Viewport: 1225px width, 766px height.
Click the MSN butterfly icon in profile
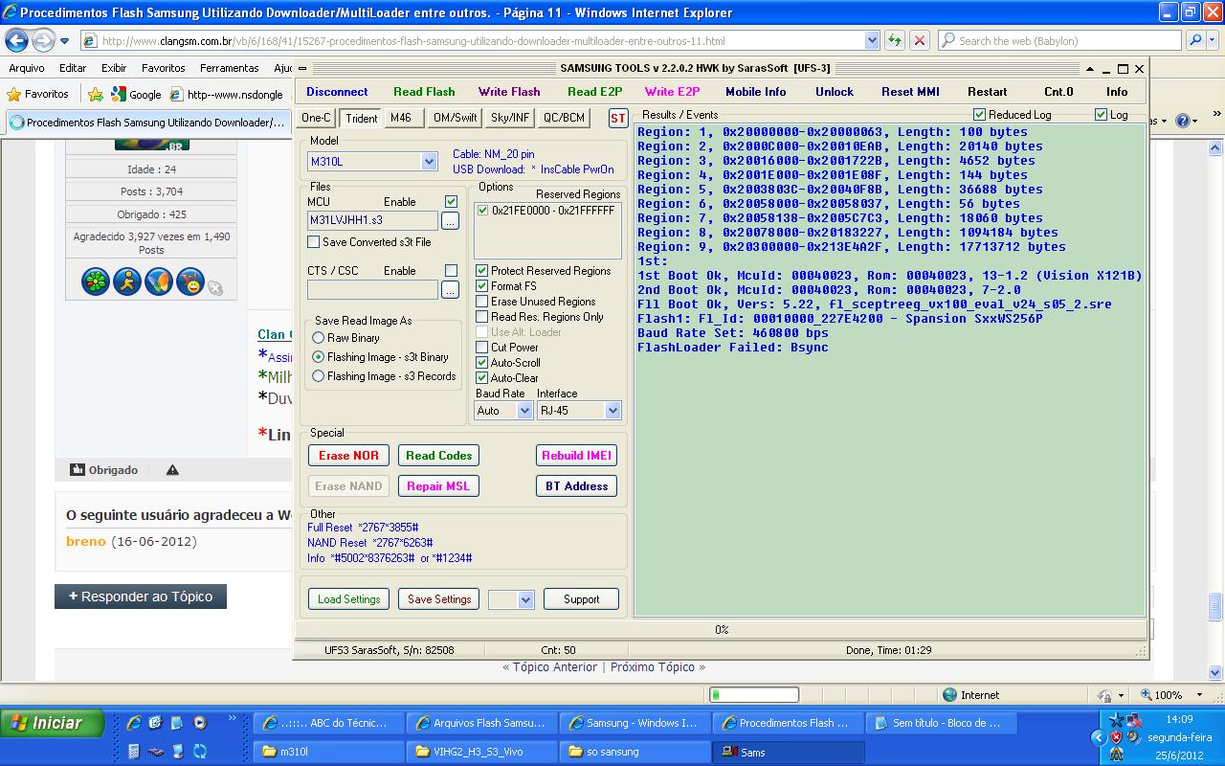(159, 282)
